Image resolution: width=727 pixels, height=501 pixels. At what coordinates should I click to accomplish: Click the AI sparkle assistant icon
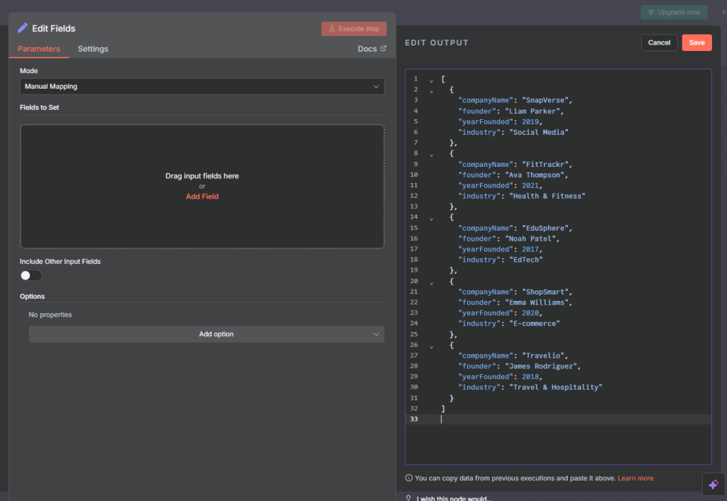[713, 484]
